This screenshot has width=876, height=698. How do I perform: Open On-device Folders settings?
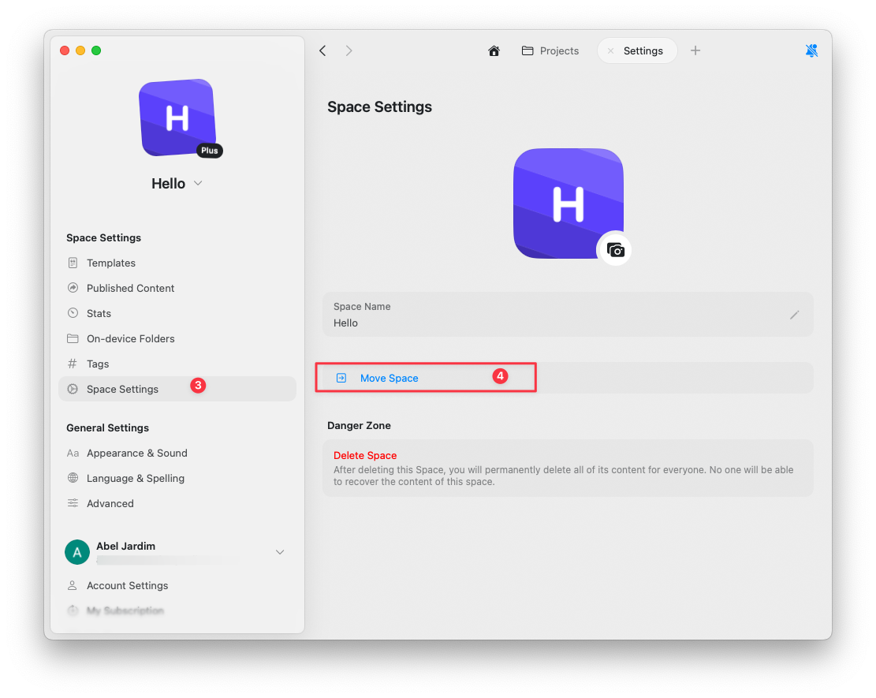coord(177,338)
